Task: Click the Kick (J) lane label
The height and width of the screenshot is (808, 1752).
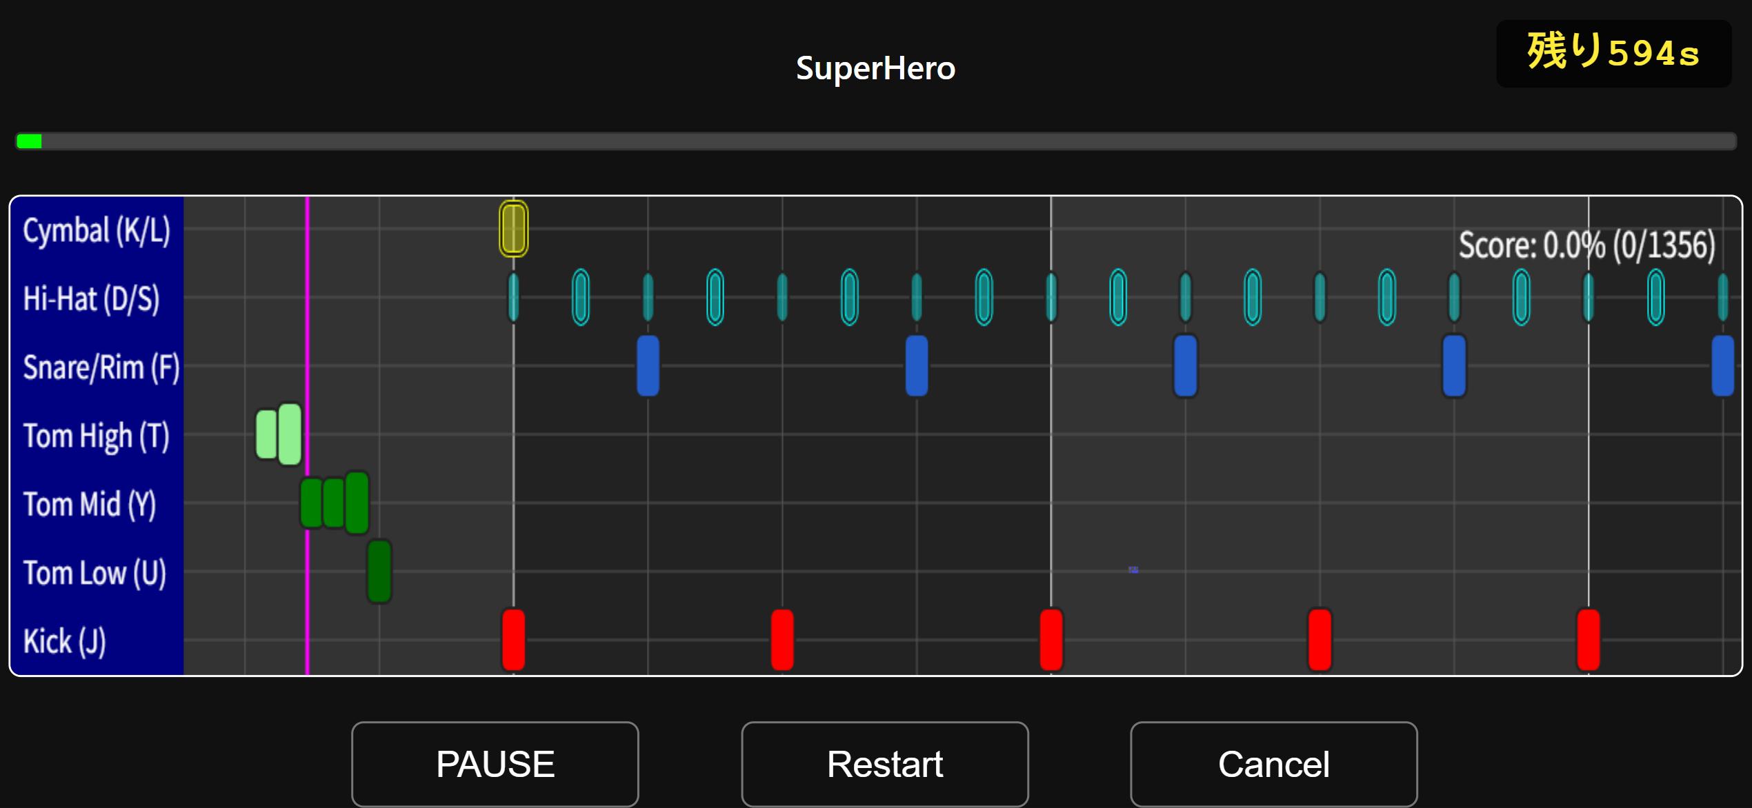Action: [x=64, y=641]
